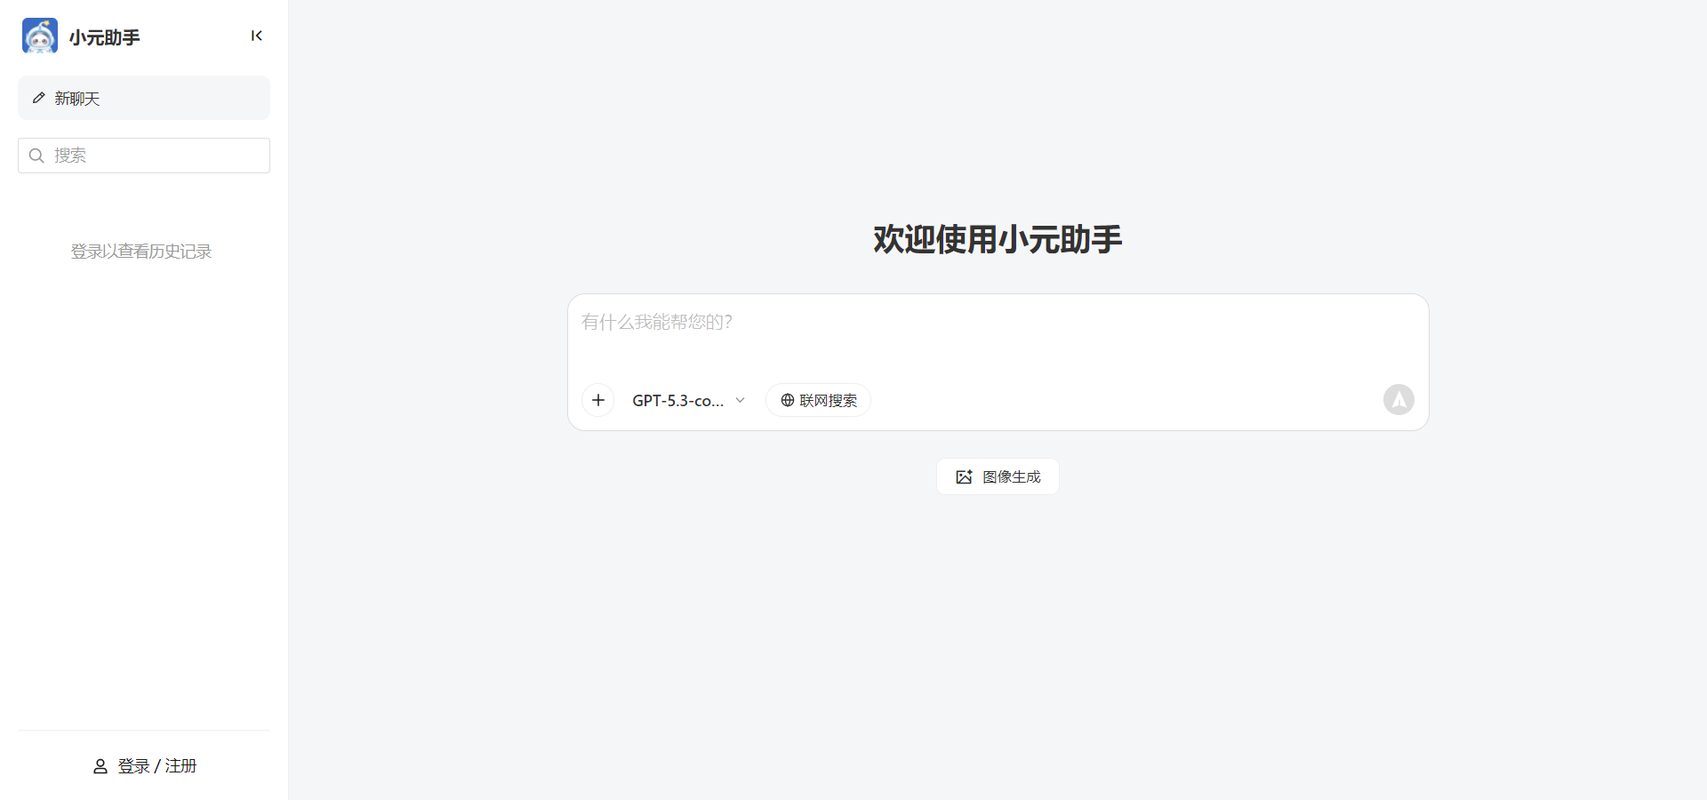Click the pencil icon beside 新聊天
1707x800 pixels.
point(37,98)
